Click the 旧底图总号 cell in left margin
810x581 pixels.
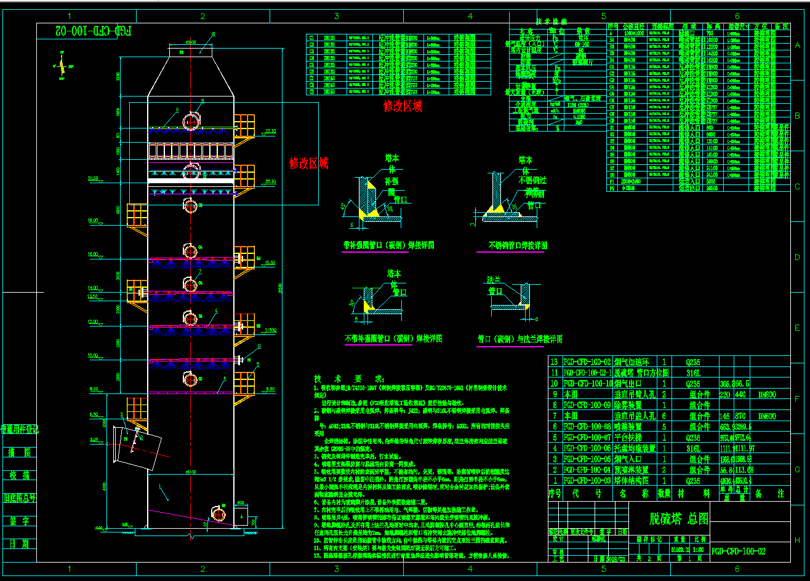click(20, 498)
